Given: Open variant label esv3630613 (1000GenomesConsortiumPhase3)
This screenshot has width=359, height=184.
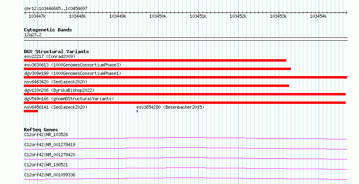Looking at the screenshot, I should pyautogui.click(x=73, y=65).
